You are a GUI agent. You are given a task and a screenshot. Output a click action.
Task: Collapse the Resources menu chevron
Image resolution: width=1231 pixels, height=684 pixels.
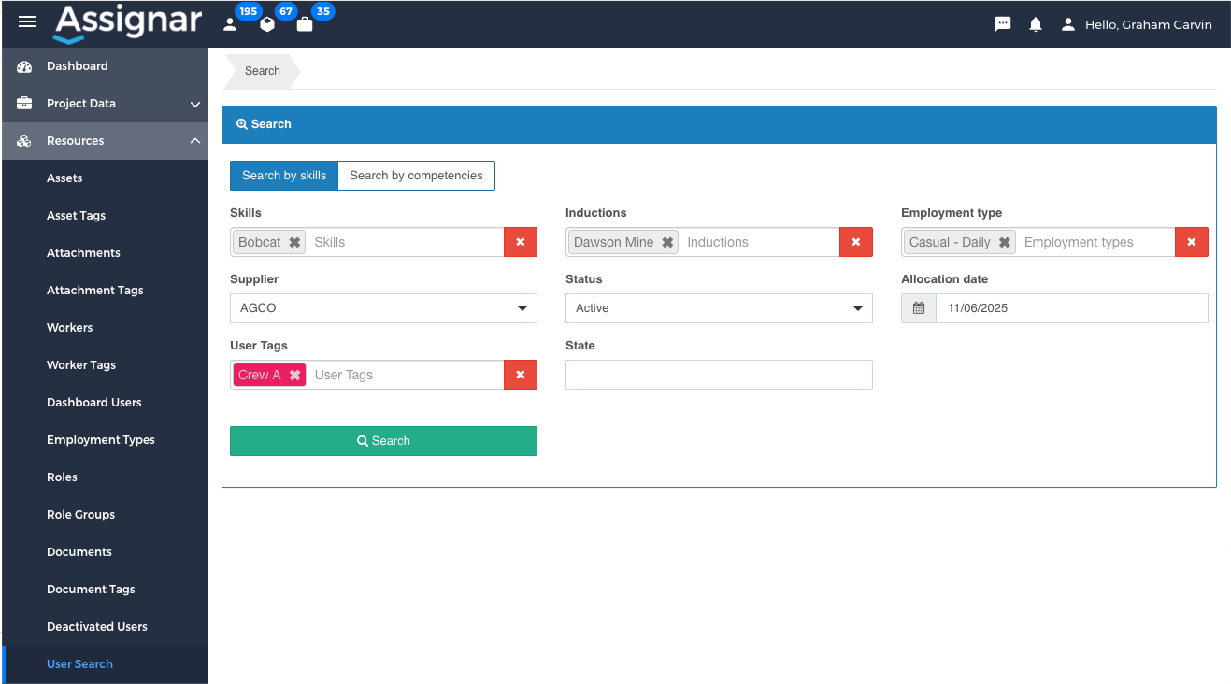coord(195,141)
